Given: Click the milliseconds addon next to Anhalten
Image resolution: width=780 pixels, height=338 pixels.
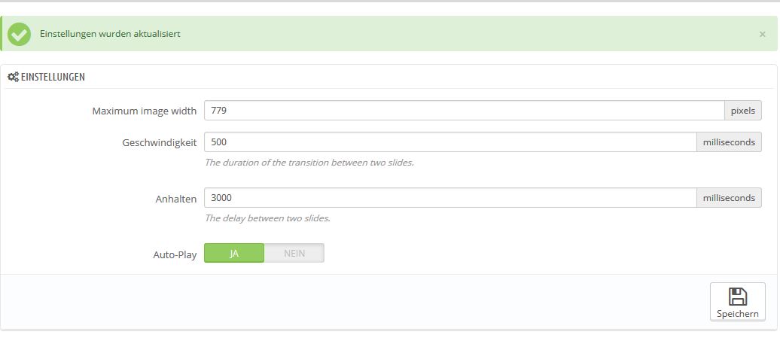Looking at the screenshot, I should 728,198.
